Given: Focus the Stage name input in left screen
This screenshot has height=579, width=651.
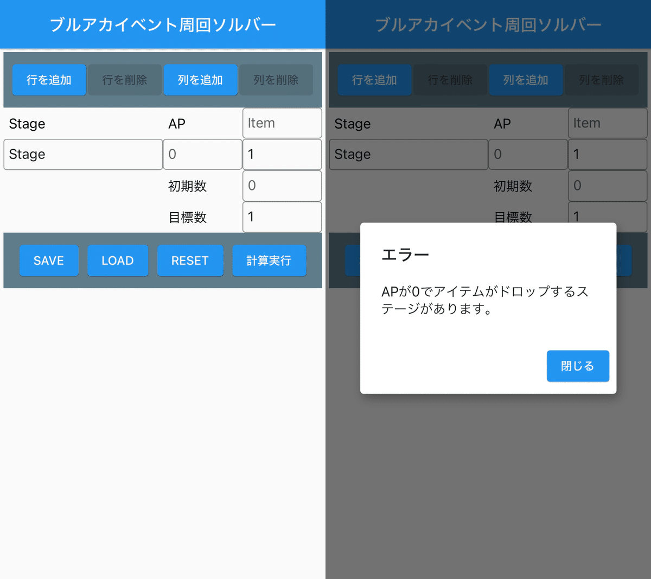Looking at the screenshot, I should pyautogui.click(x=83, y=154).
